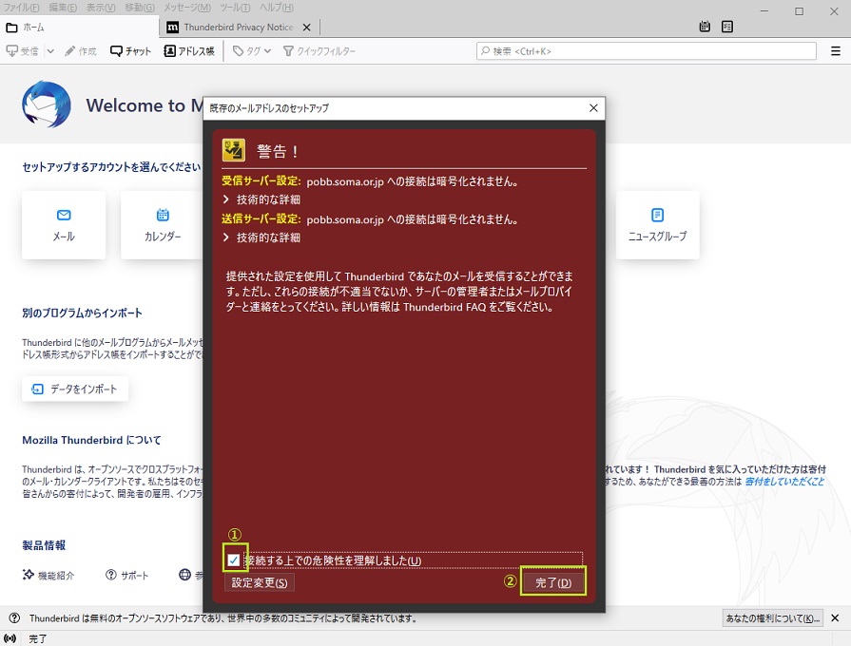The image size is (851, 646).
Task: Expand technical details for incoming server
Action: pyautogui.click(x=261, y=199)
